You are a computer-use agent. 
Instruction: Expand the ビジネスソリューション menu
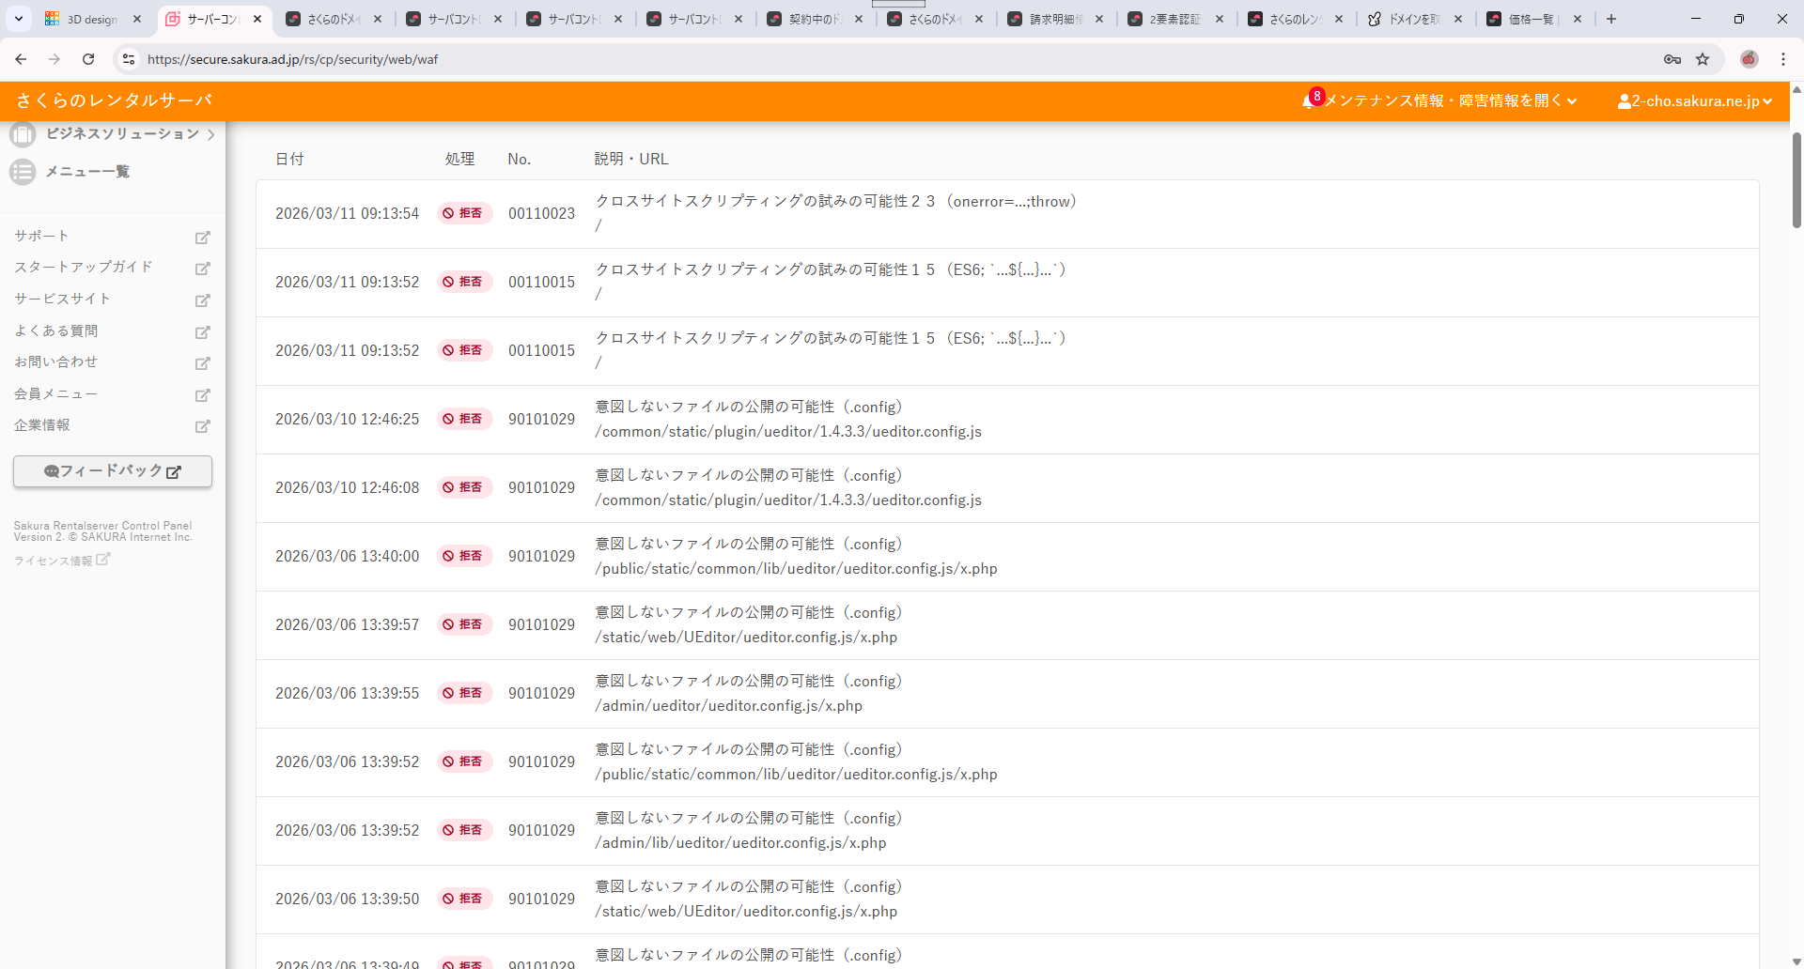[122, 134]
